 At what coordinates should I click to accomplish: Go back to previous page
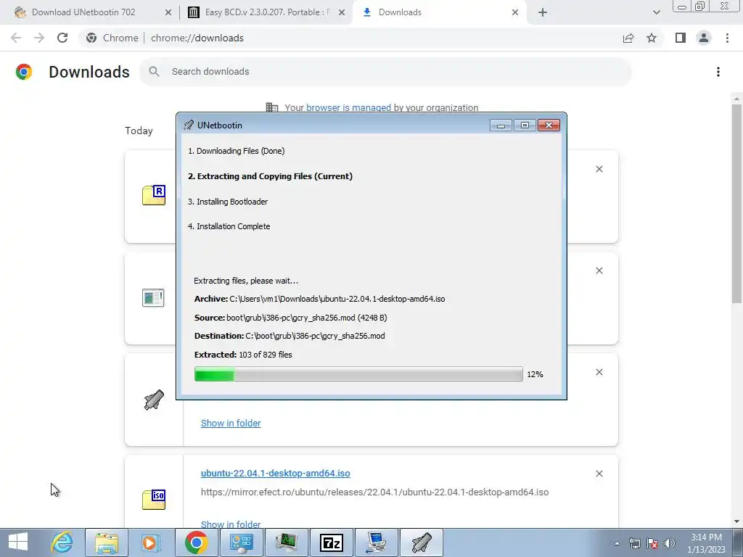click(16, 38)
